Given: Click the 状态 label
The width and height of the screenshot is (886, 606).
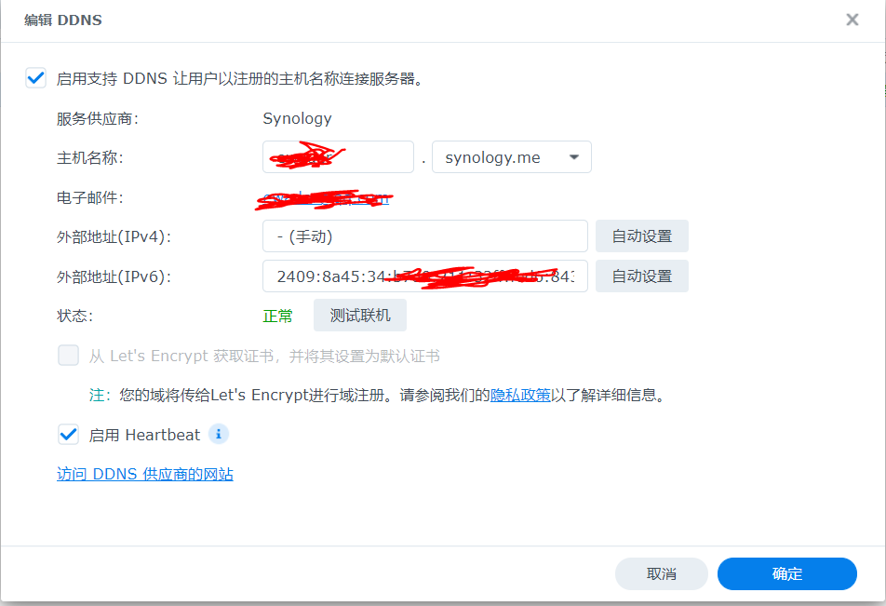Looking at the screenshot, I should [x=74, y=316].
